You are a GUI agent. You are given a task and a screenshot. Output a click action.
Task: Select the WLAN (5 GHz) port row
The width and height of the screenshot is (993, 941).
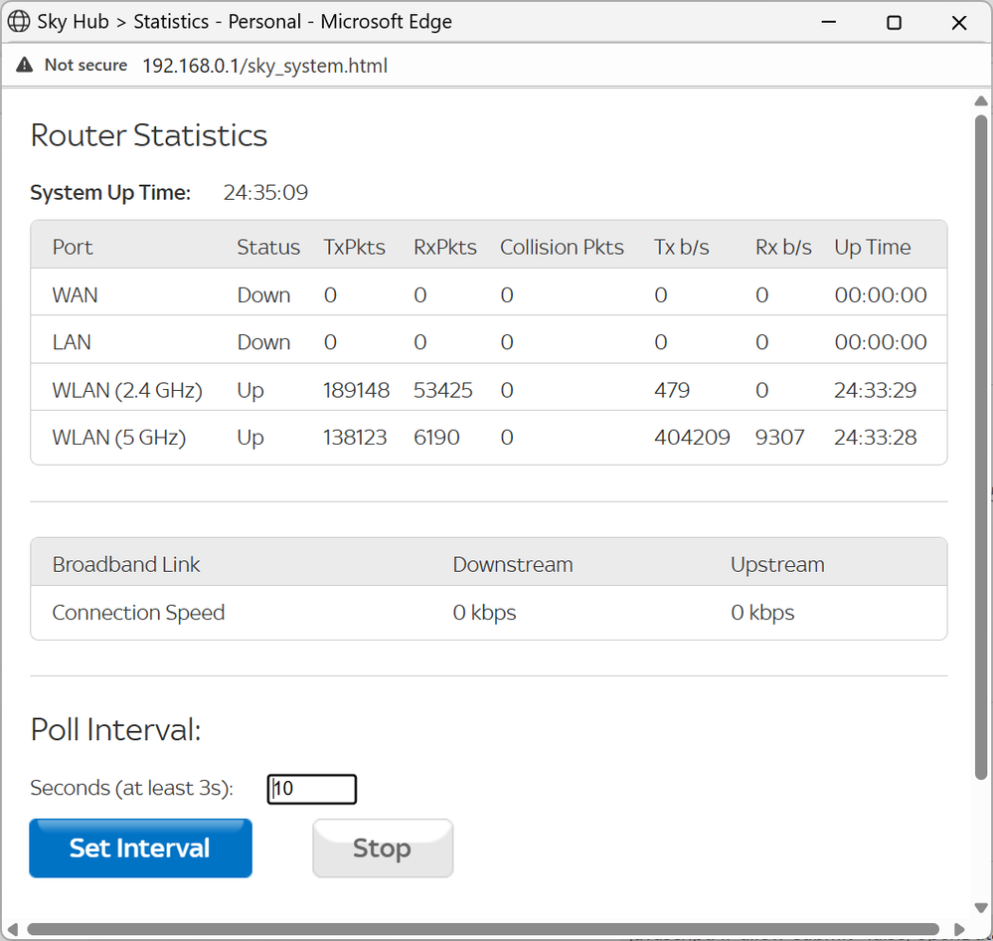pyautogui.click(x=119, y=438)
